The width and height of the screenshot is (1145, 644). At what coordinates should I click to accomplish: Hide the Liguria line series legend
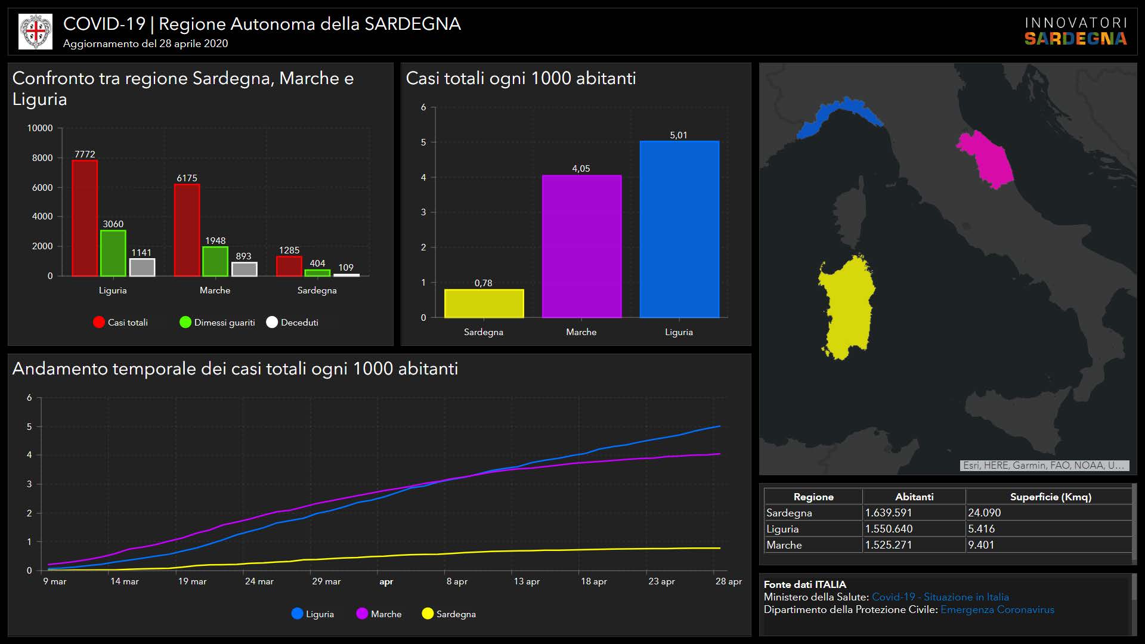298,614
